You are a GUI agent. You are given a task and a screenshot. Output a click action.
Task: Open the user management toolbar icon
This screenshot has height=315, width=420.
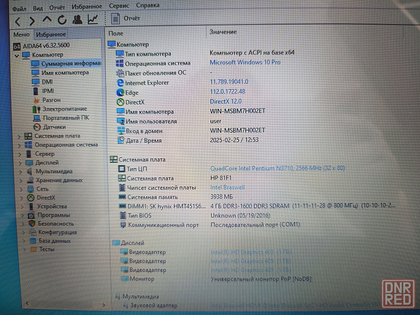77,19
